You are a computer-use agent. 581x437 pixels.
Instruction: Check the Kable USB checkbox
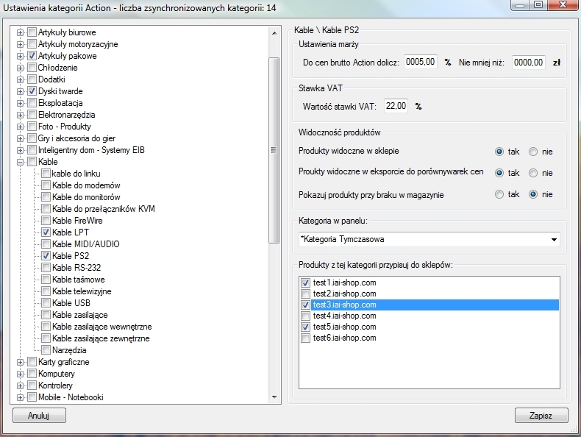point(46,303)
